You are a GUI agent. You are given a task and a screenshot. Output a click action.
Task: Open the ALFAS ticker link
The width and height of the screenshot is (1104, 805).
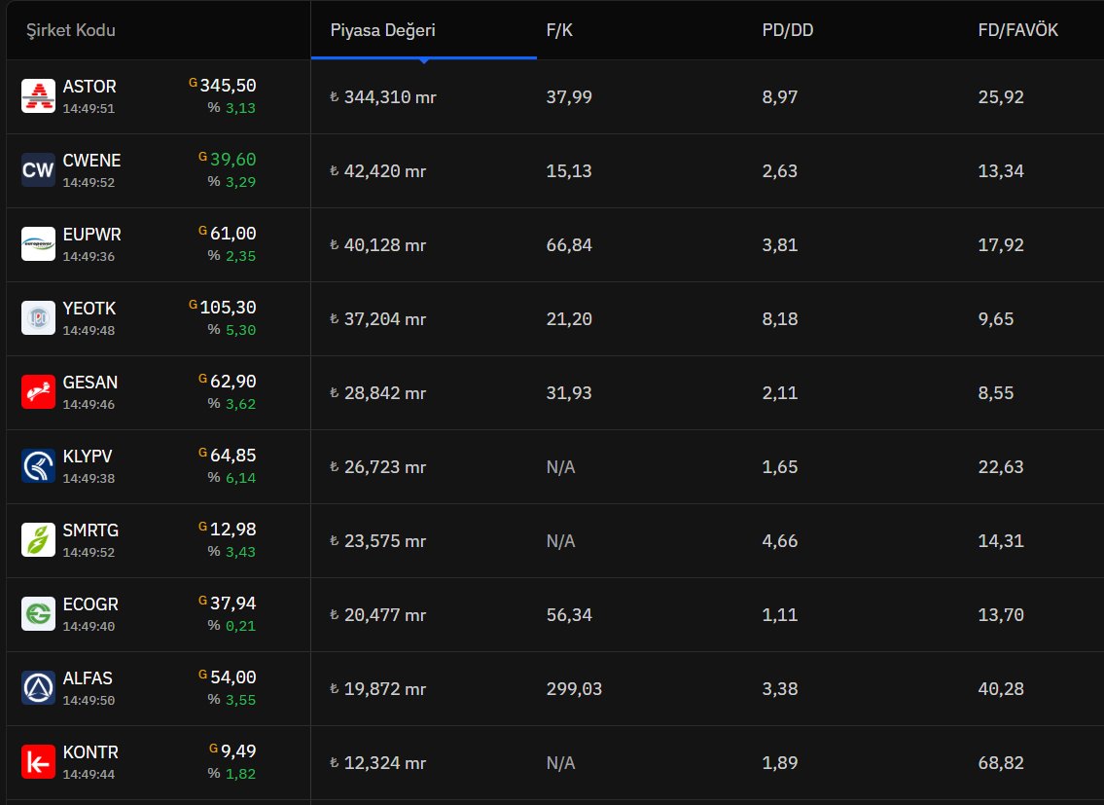pyautogui.click(x=88, y=678)
